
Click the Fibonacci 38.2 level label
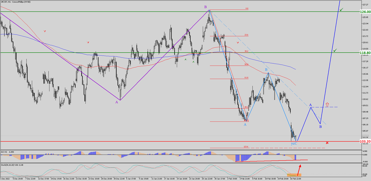[246, 51]
